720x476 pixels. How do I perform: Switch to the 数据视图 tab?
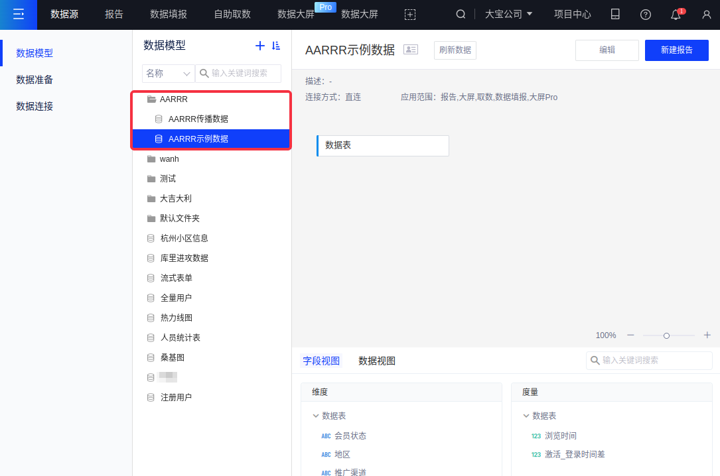click(x=377, y=361)
